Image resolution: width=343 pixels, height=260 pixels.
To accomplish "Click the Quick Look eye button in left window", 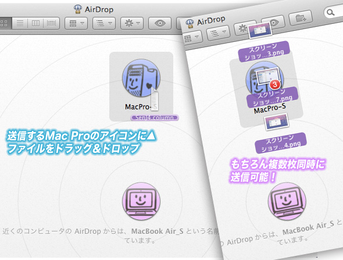I will (x=160, y=23).
